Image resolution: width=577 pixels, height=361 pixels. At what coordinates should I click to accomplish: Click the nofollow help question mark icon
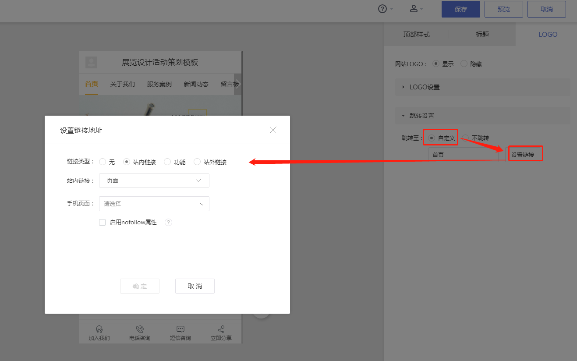168,223
